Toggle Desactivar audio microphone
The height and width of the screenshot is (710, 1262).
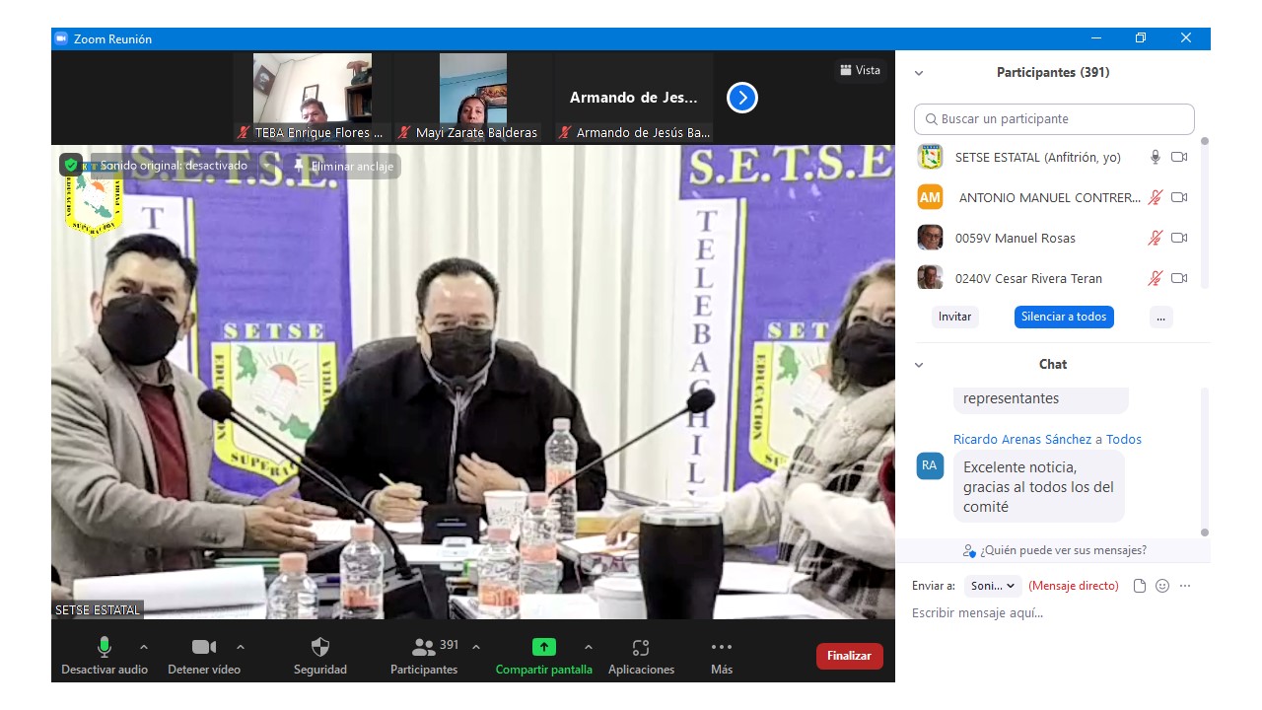105,648
